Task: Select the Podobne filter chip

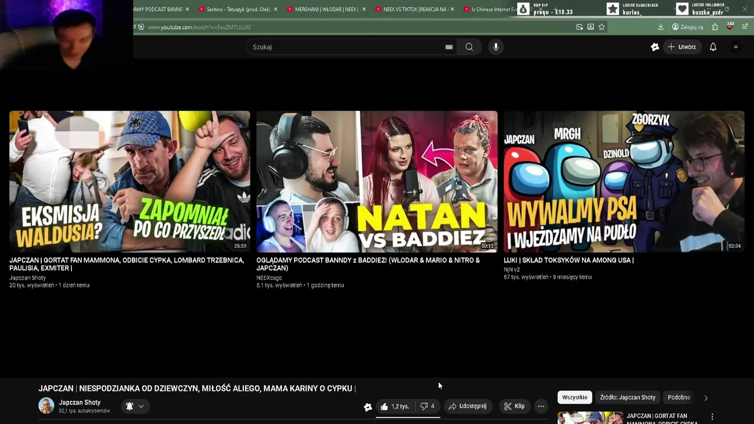Action: click(x=679, y=397)
